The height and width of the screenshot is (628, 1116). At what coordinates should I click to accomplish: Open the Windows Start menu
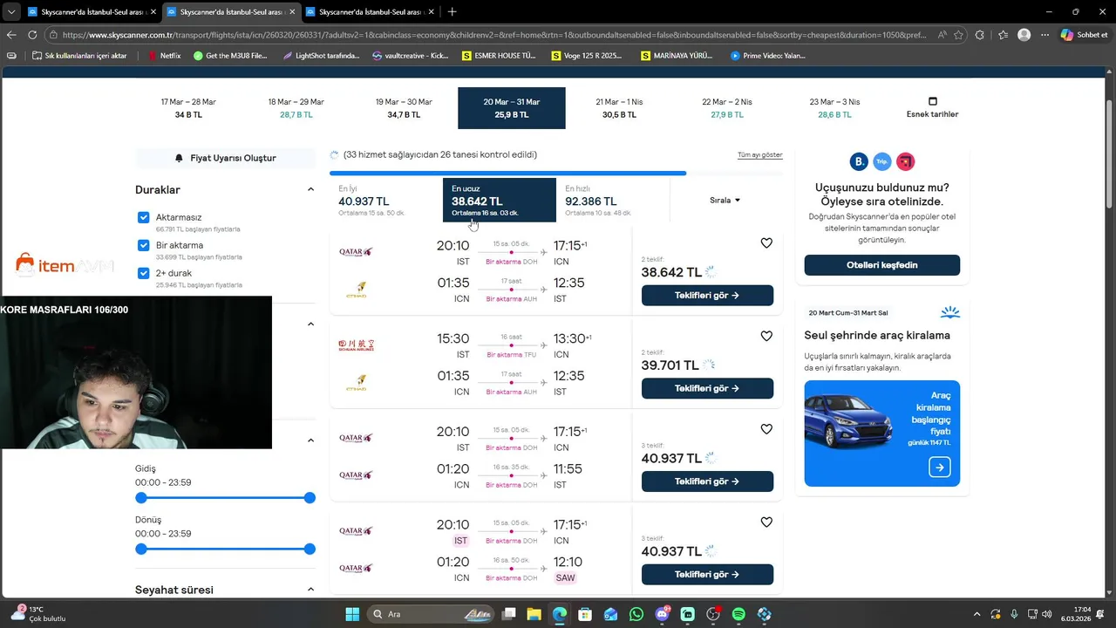point(352,614)
